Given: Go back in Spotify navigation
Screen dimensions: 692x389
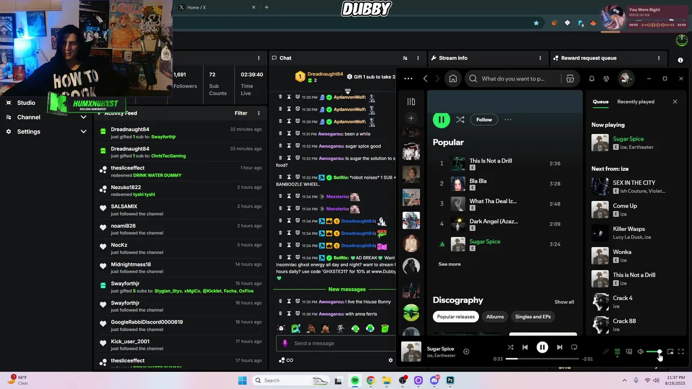Looking at the screenshot, I should point(425,78).
